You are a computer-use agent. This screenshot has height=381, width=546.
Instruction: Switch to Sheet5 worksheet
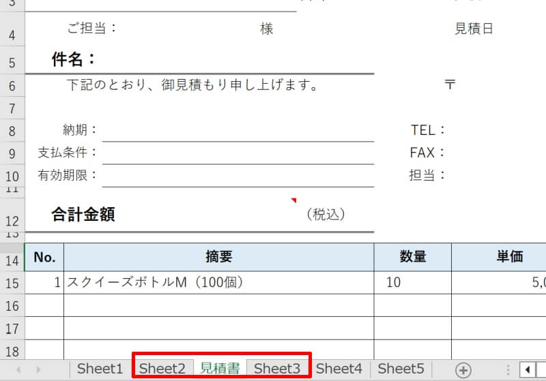tap(401, 369)
